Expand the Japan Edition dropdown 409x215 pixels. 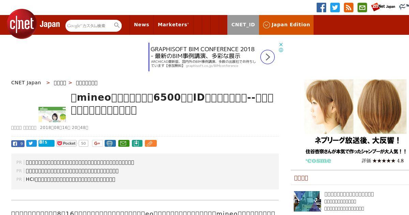click(x=286, y=25)
